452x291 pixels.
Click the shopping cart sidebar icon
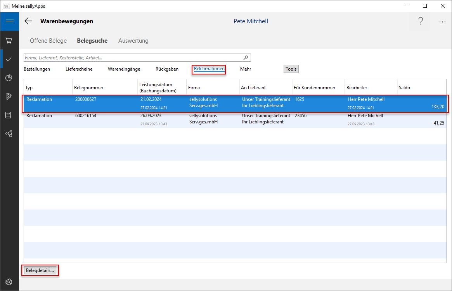pos(9,40)
